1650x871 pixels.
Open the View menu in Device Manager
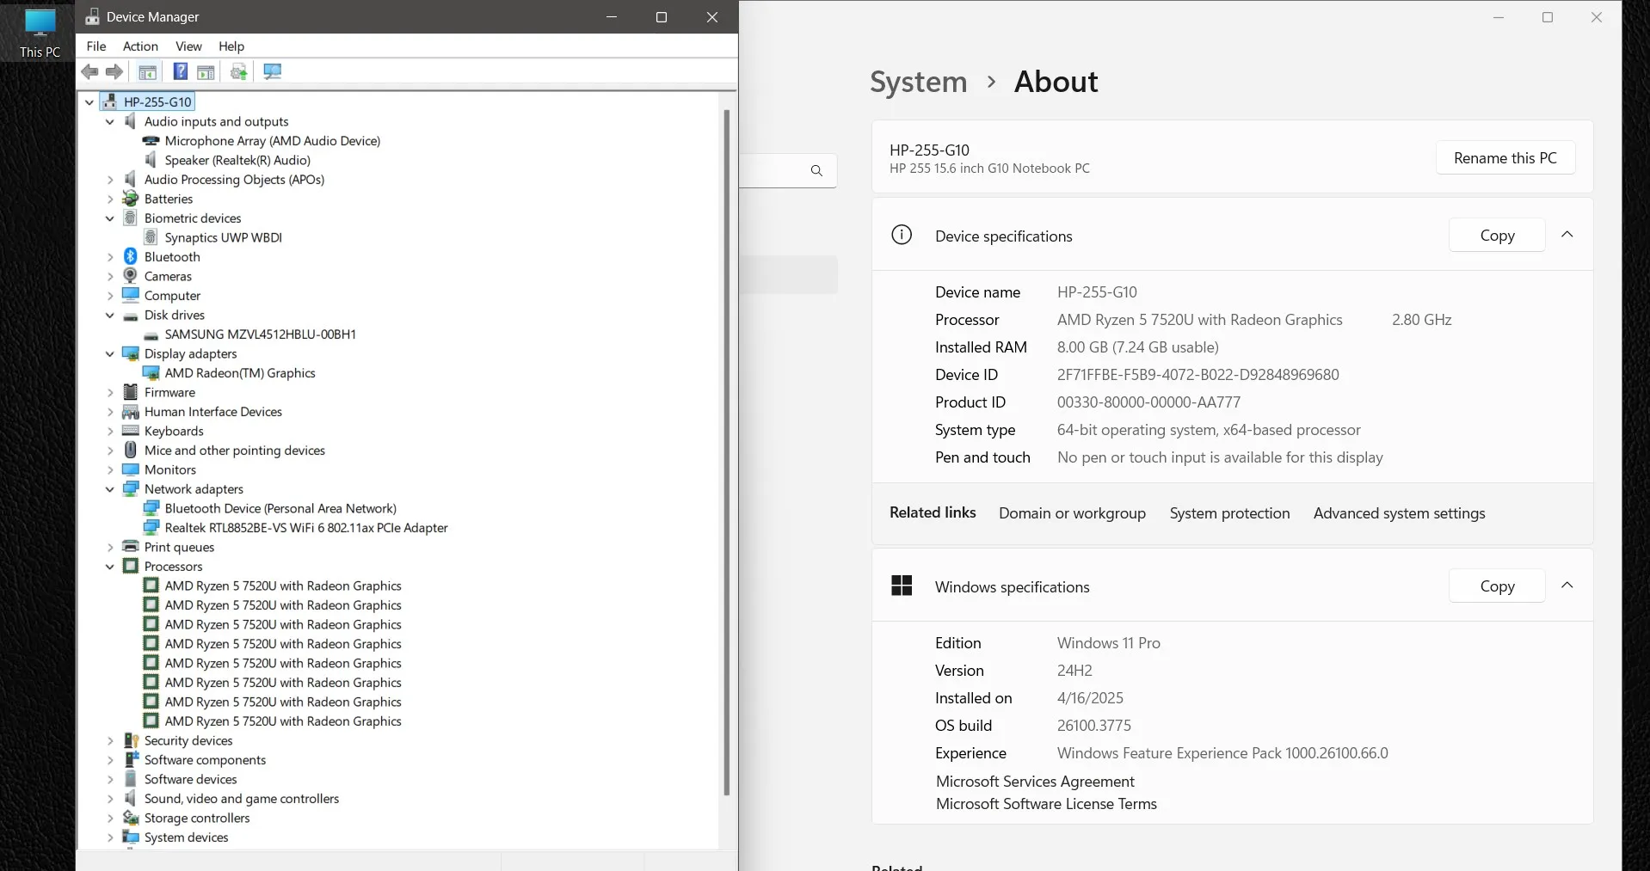tap(188, 46)
